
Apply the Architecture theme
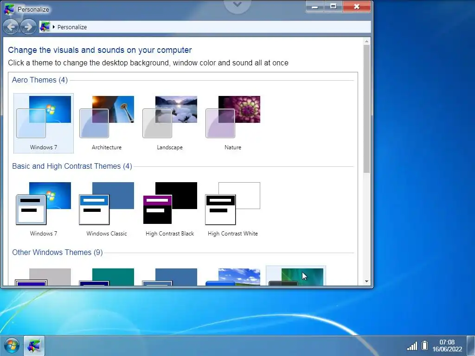[107, 123]
